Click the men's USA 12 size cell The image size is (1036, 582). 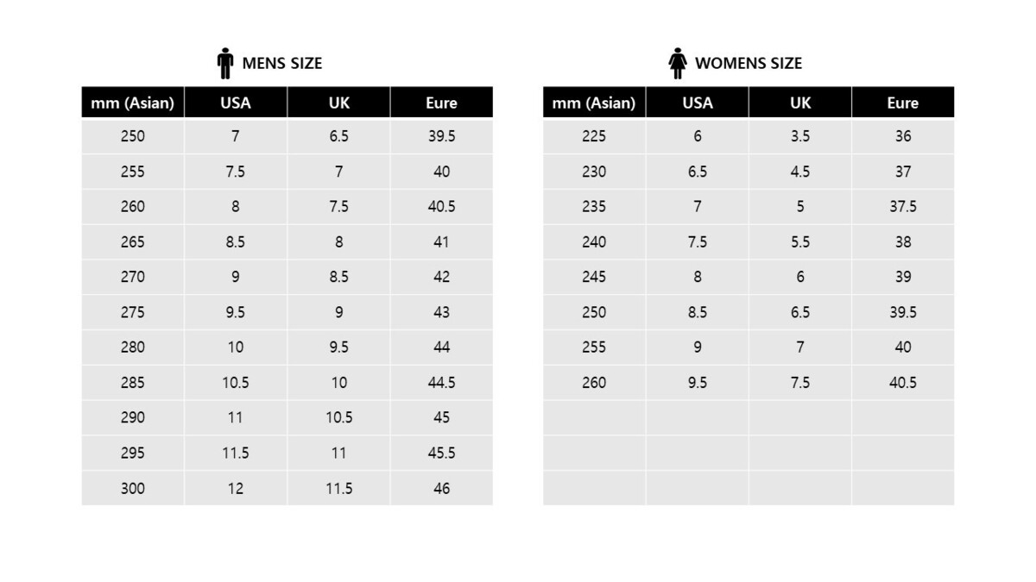coord(236,488)
